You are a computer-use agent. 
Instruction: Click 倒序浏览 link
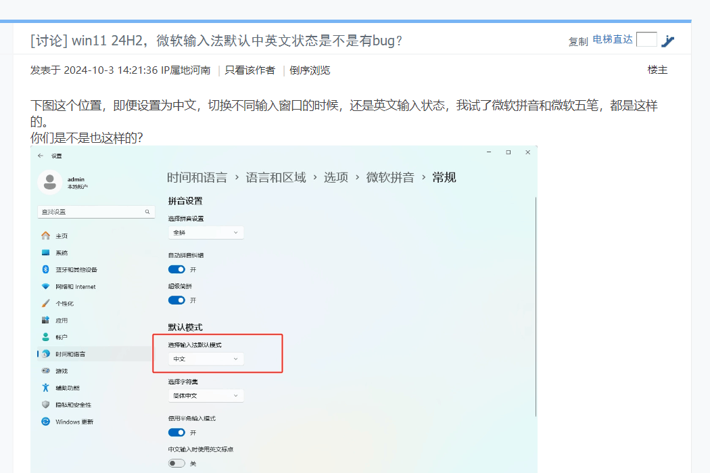coord(310,70)
